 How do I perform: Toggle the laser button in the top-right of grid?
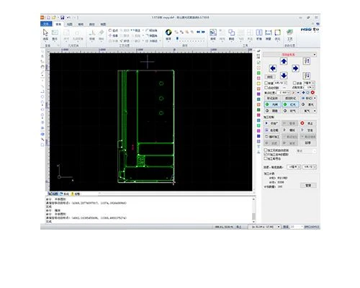pyautogui.click(x=308, y=104)
